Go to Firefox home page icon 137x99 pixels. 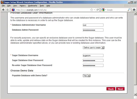point(134,10)
